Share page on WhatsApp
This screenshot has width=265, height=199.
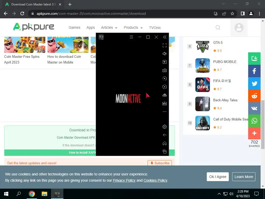pyautogui.click(x=254, y=121)
